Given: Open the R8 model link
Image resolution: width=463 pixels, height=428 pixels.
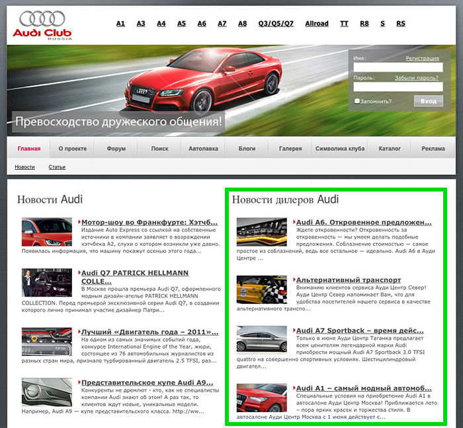Looking at the screenshot, I should [x=364, y=24].
